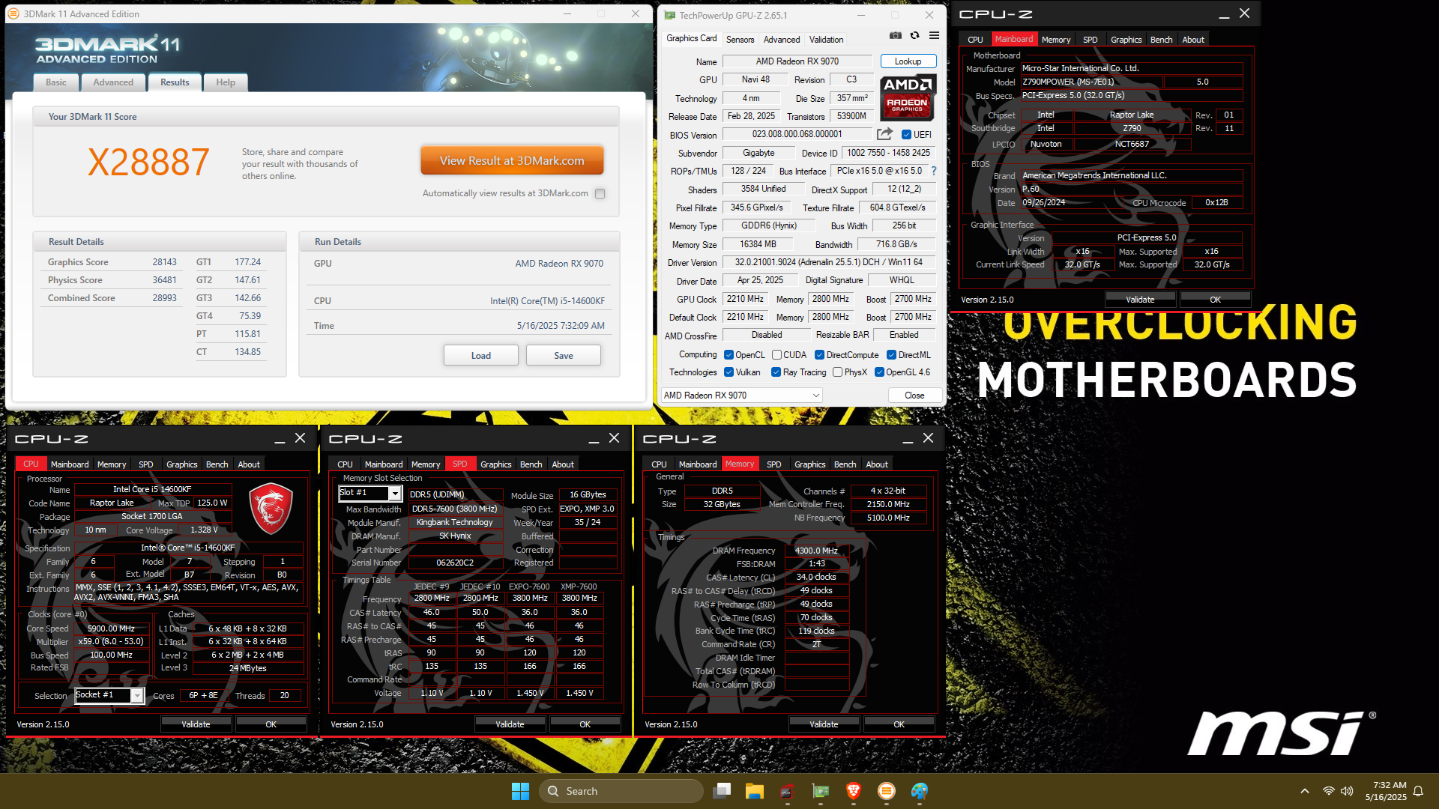Click the 3DMark 11 title bar app icon
The height and width of the screenshot is (809, 1439).
click(13, 13)
